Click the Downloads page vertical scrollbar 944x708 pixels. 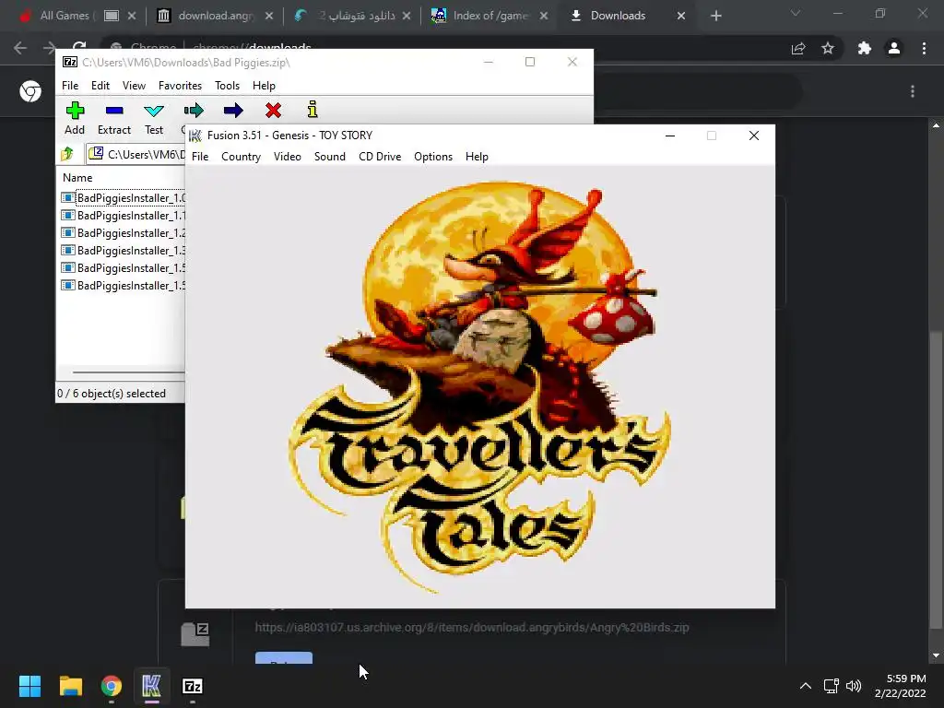(x=936, y=478)
